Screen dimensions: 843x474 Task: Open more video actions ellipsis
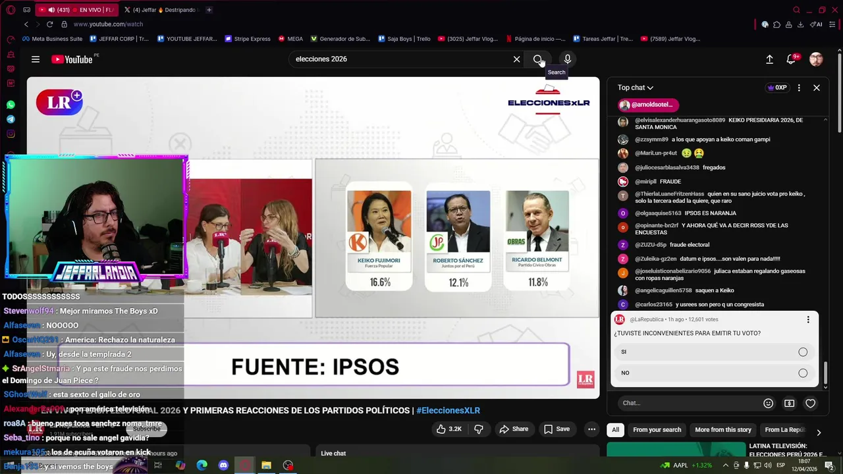(591, 429)
